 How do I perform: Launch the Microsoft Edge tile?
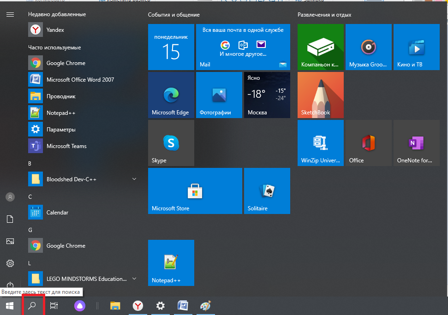171,95
